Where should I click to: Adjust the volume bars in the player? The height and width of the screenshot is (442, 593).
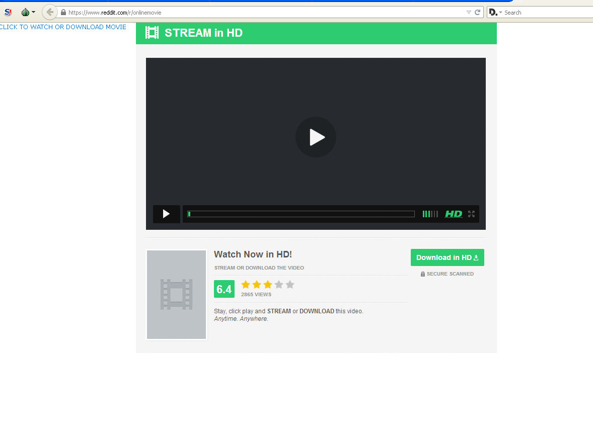click(430, 214)
